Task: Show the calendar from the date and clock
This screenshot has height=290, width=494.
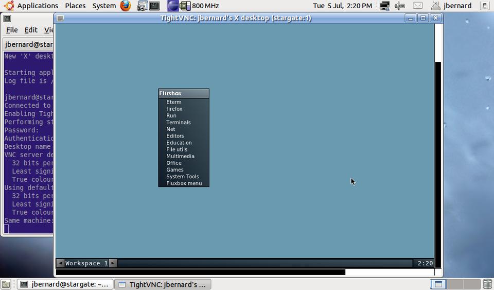Action: point(343,6)
